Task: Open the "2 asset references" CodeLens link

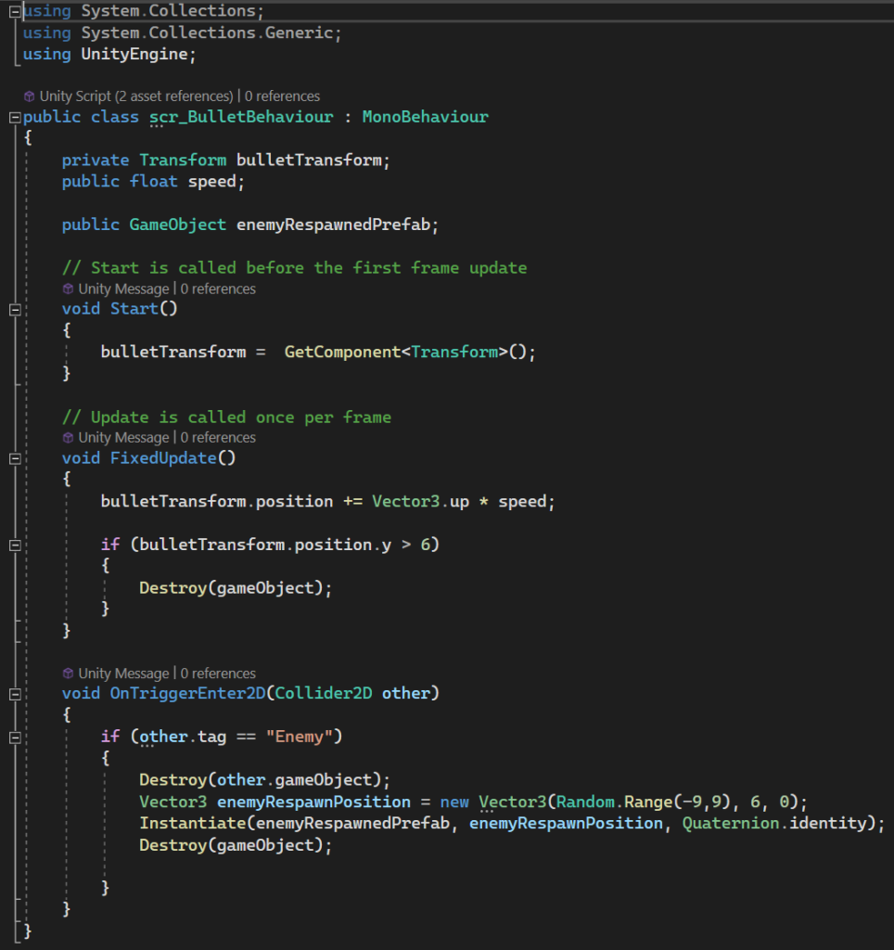Action: (178, 96)
